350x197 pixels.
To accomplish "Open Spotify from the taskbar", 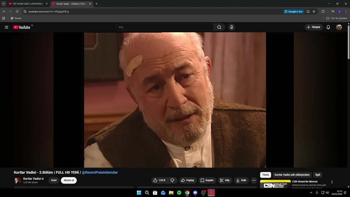I will pos(179,193).
